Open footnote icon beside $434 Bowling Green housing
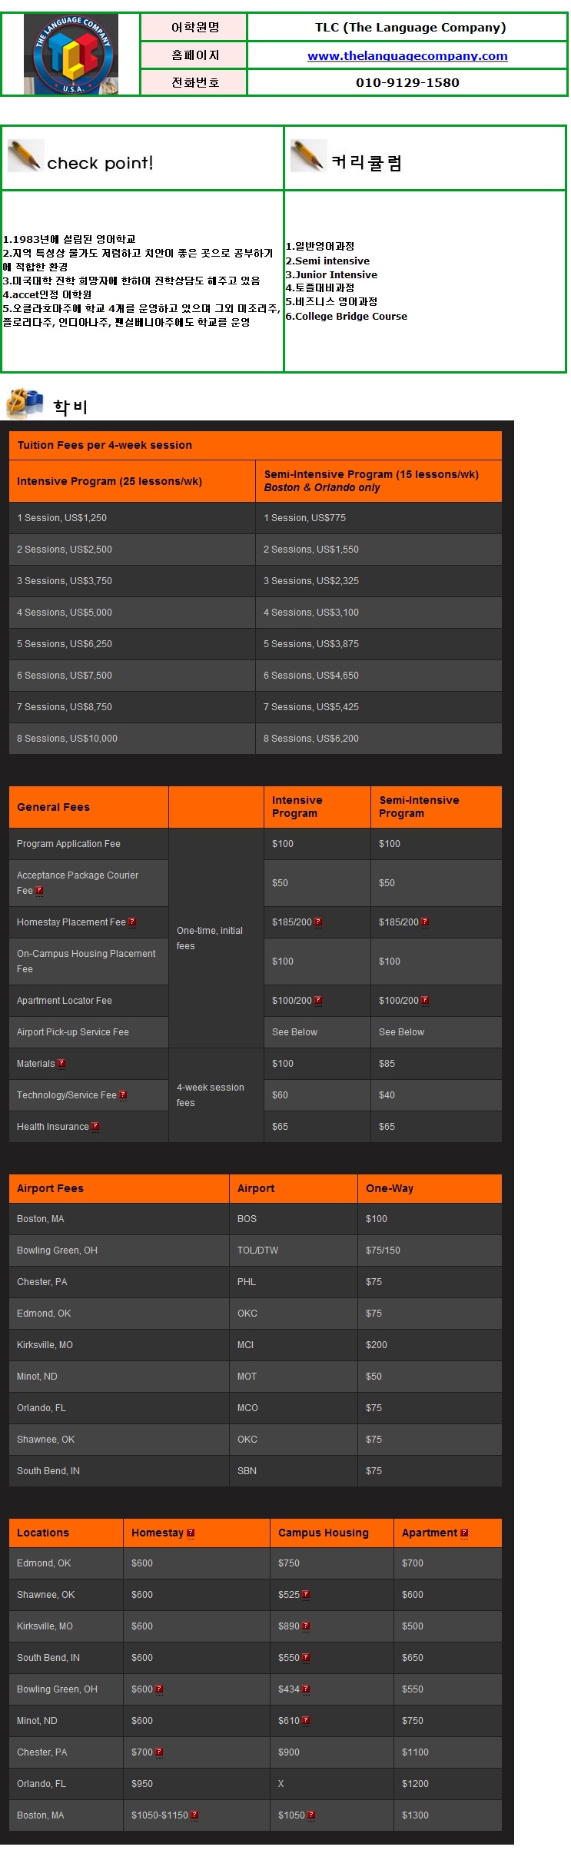The height and width of the screenshot is (1870, 571). pos(306,1689)
